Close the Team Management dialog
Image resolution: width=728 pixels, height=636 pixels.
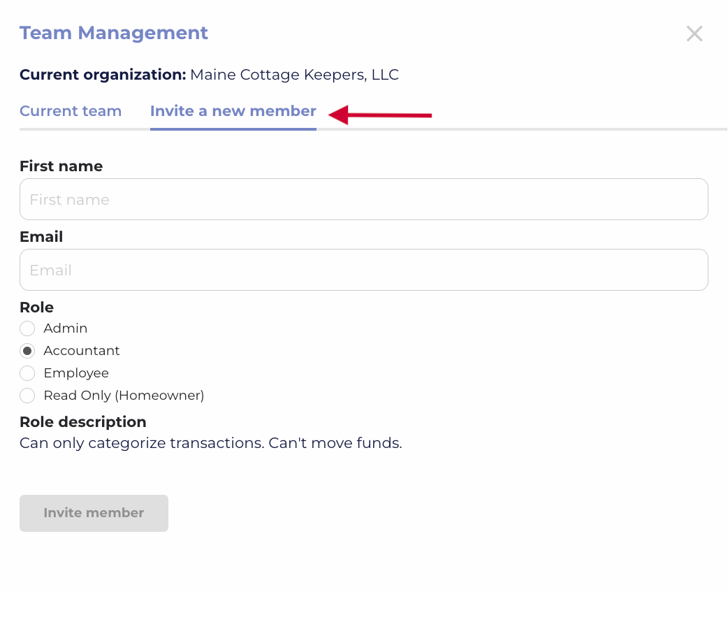pyautogui.click(x=694, y=34)
